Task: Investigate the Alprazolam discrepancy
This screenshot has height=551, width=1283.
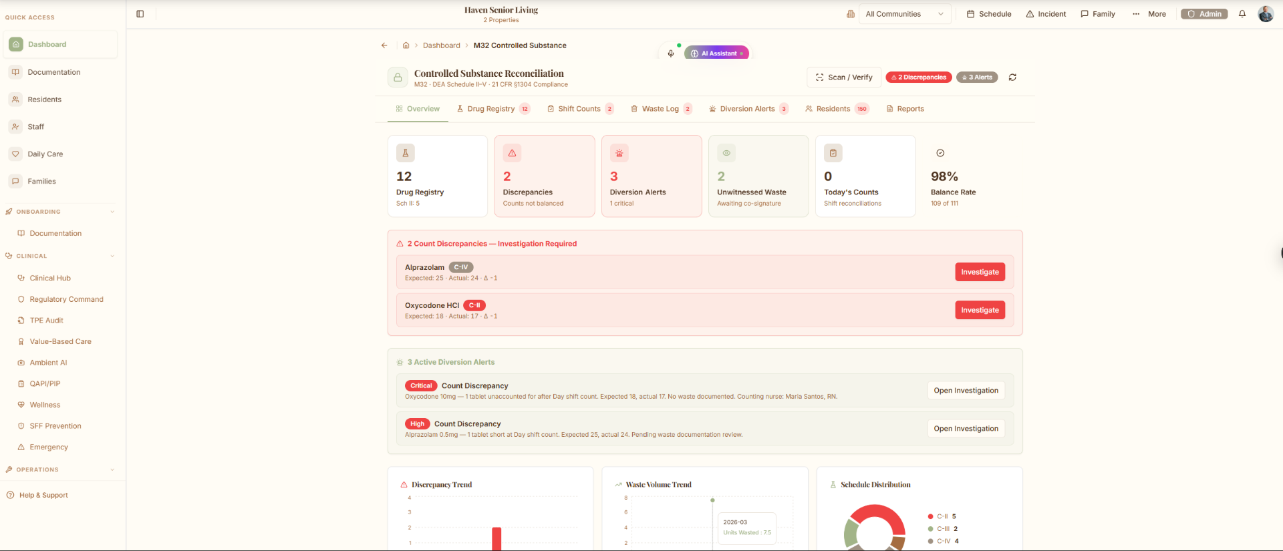Action: pyautogui.click(x=980, y=272)
